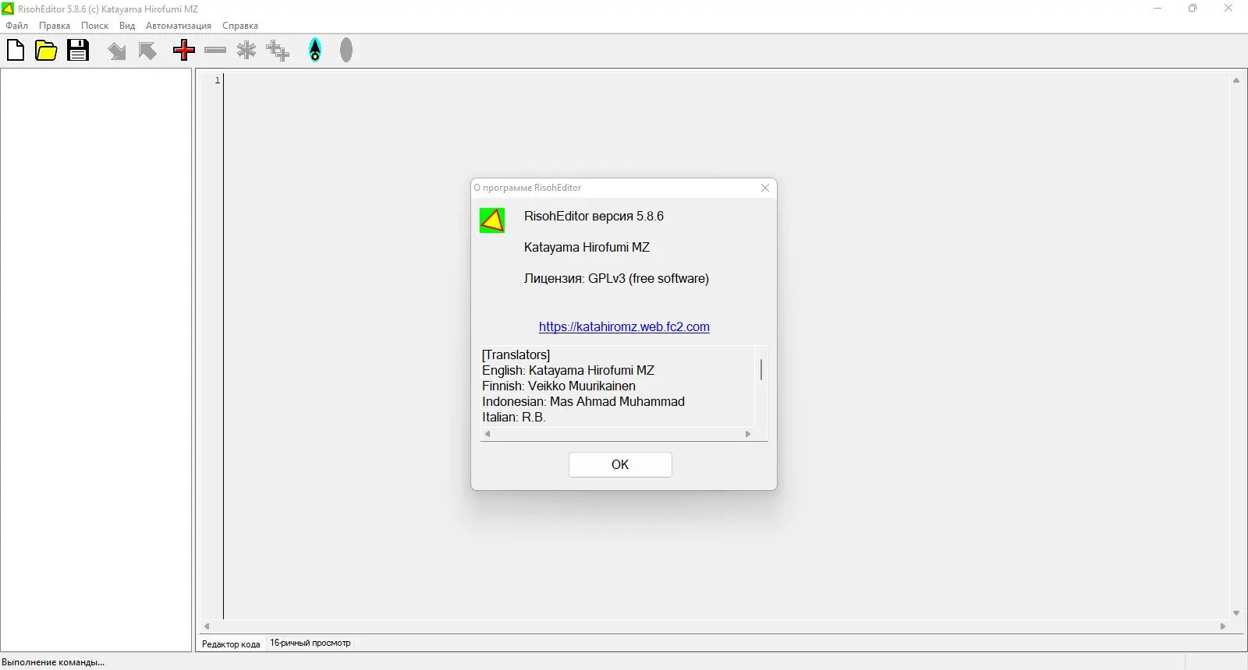This screenshot has width=1248, height=670.
Task: Click the '[Translators]' heading line
Action: pos(516,354)
